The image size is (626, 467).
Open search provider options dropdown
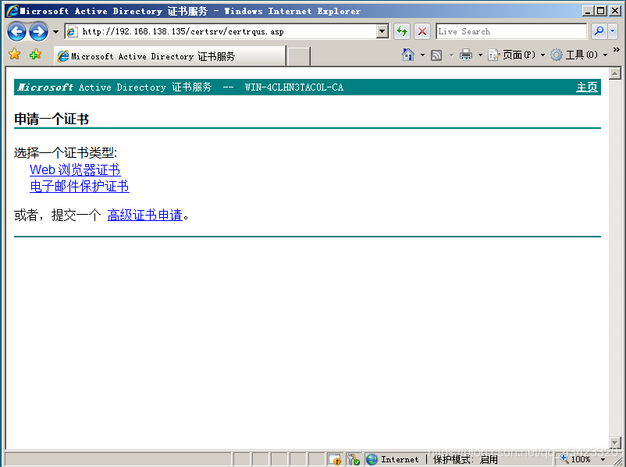[x=613, y=31]
